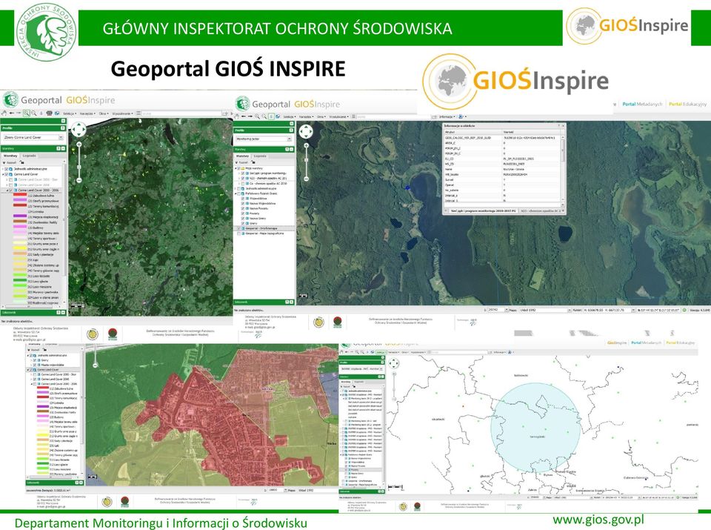Toggle Jednostki administracyjne layer in Zbiory Corine Land Cover window
711x530 pixels.
pos(7,169)
